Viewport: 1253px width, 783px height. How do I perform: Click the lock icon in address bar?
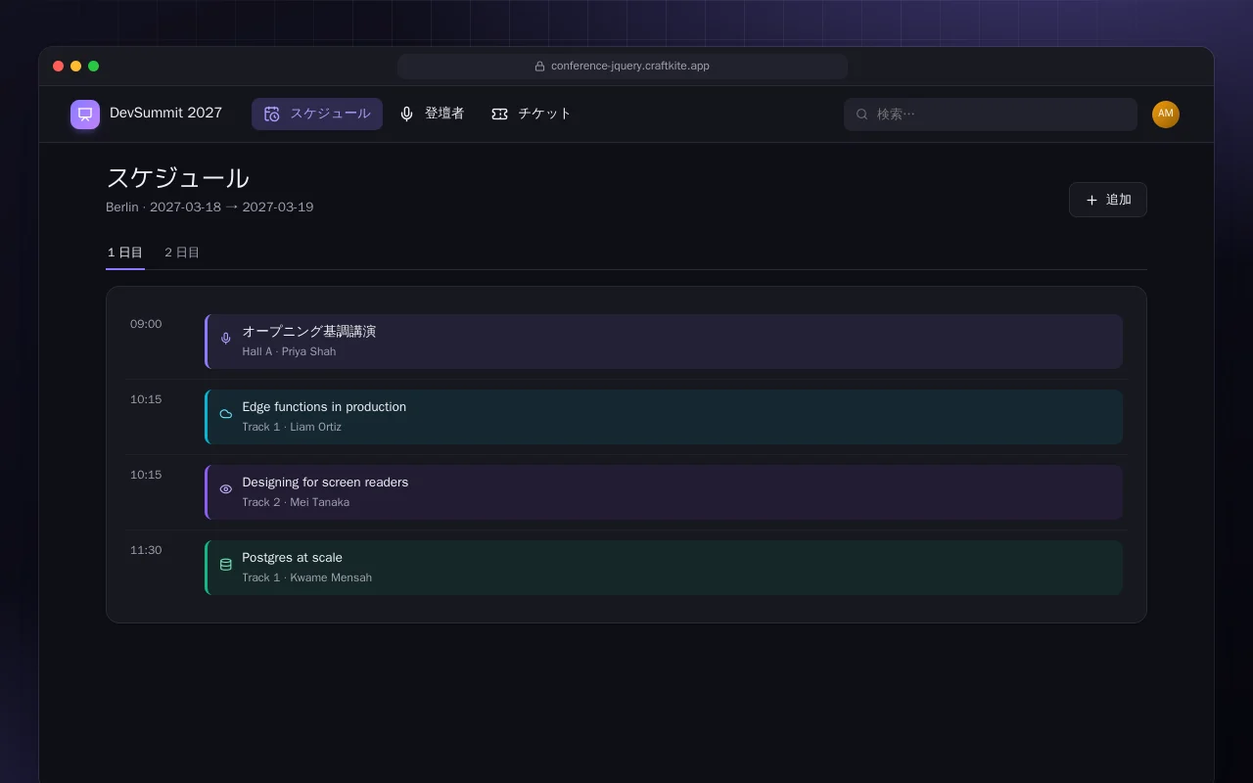tap(539, 67)
